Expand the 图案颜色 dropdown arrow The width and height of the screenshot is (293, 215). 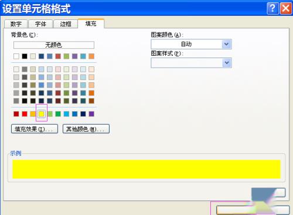click(227, 44)
